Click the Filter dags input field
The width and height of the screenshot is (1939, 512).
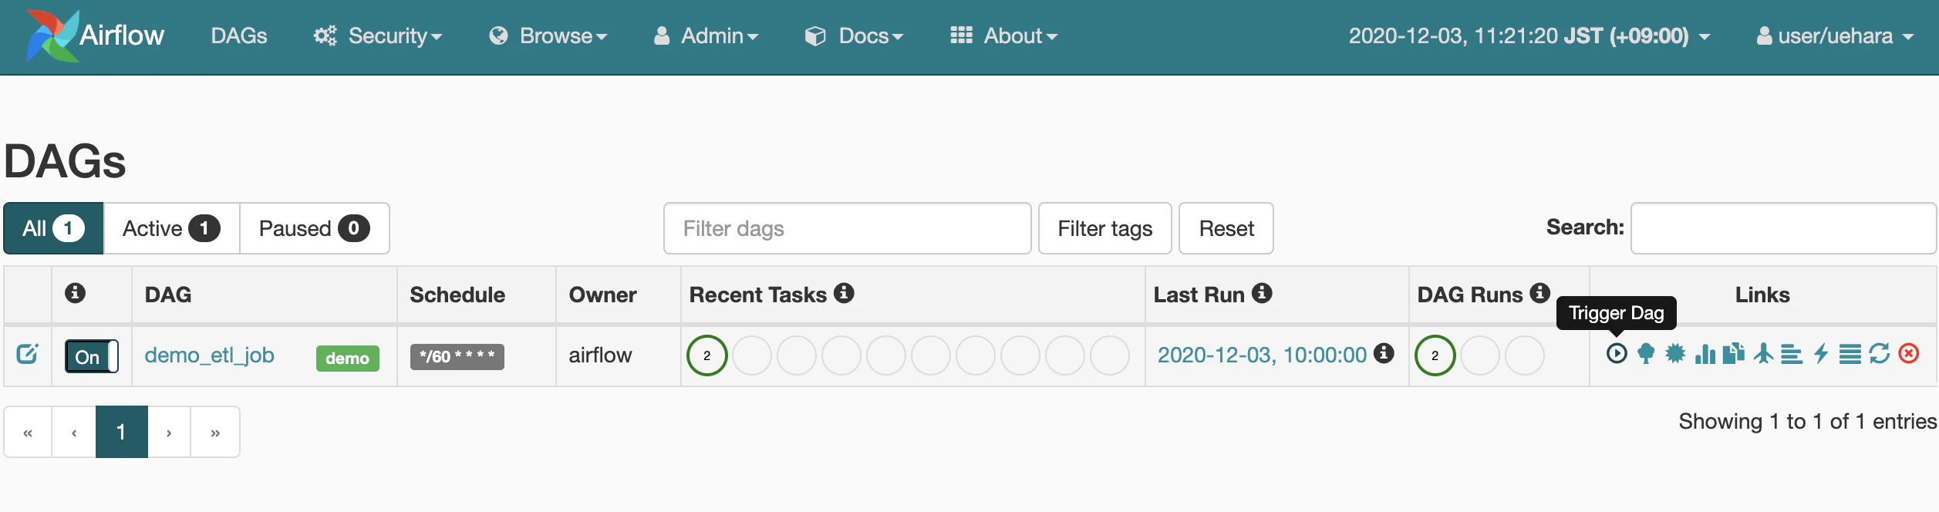coord(847,228)
